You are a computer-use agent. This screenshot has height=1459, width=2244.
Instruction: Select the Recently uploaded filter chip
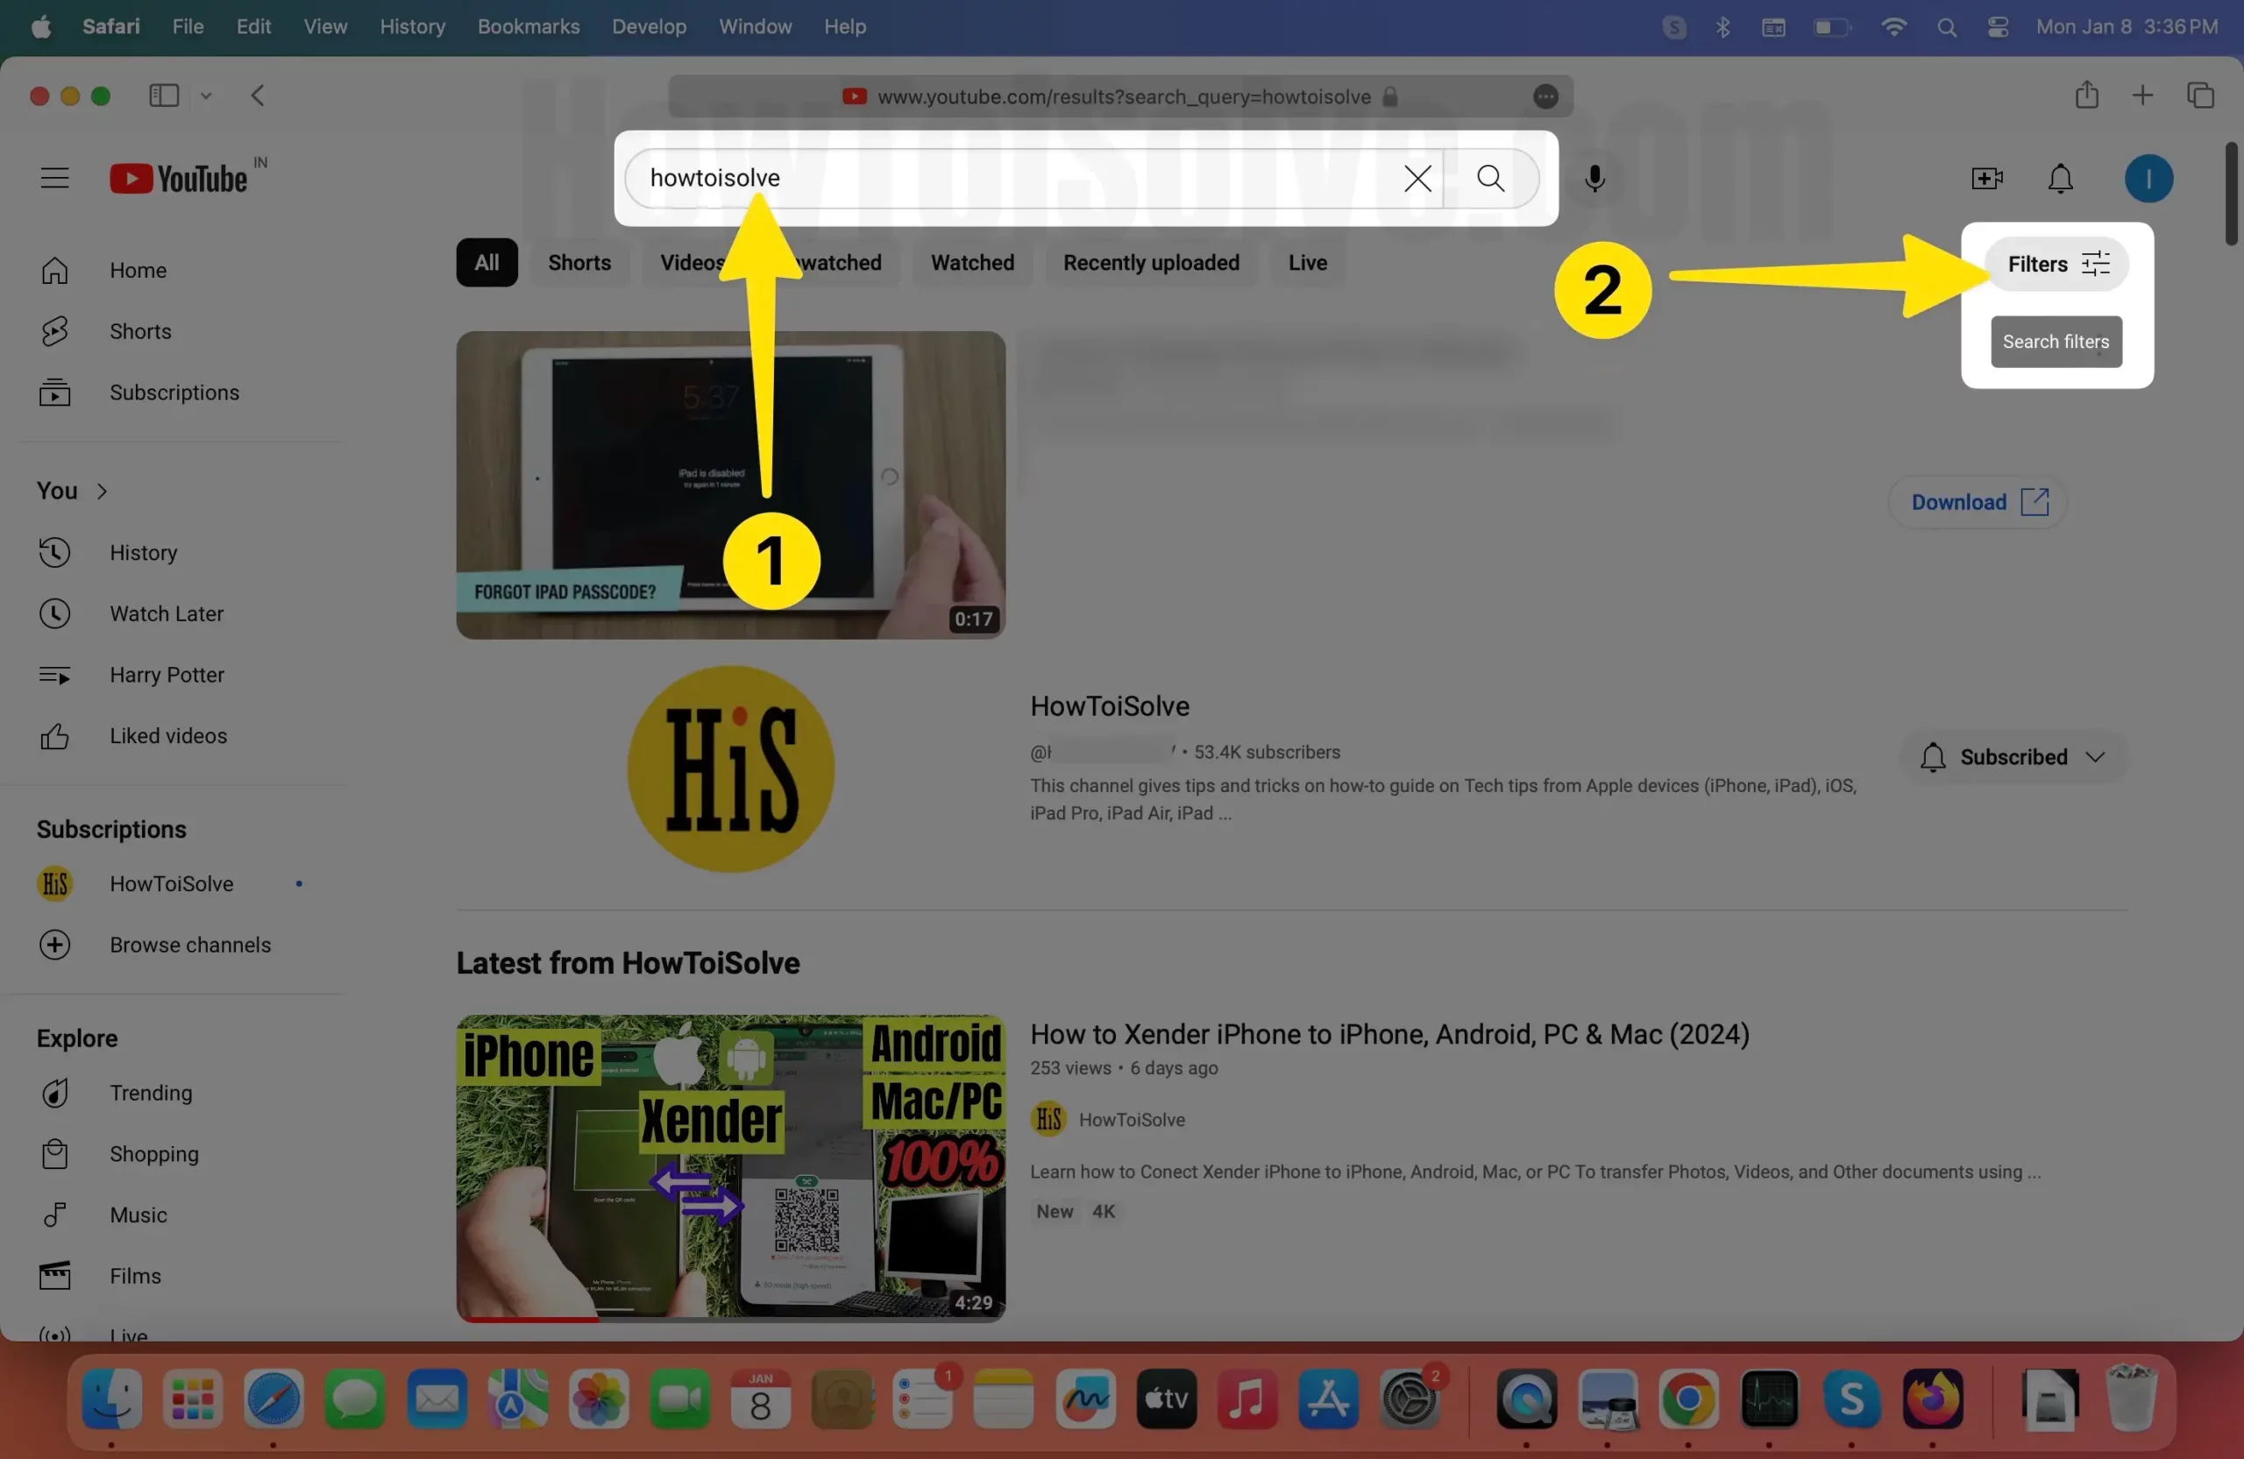1150,263
